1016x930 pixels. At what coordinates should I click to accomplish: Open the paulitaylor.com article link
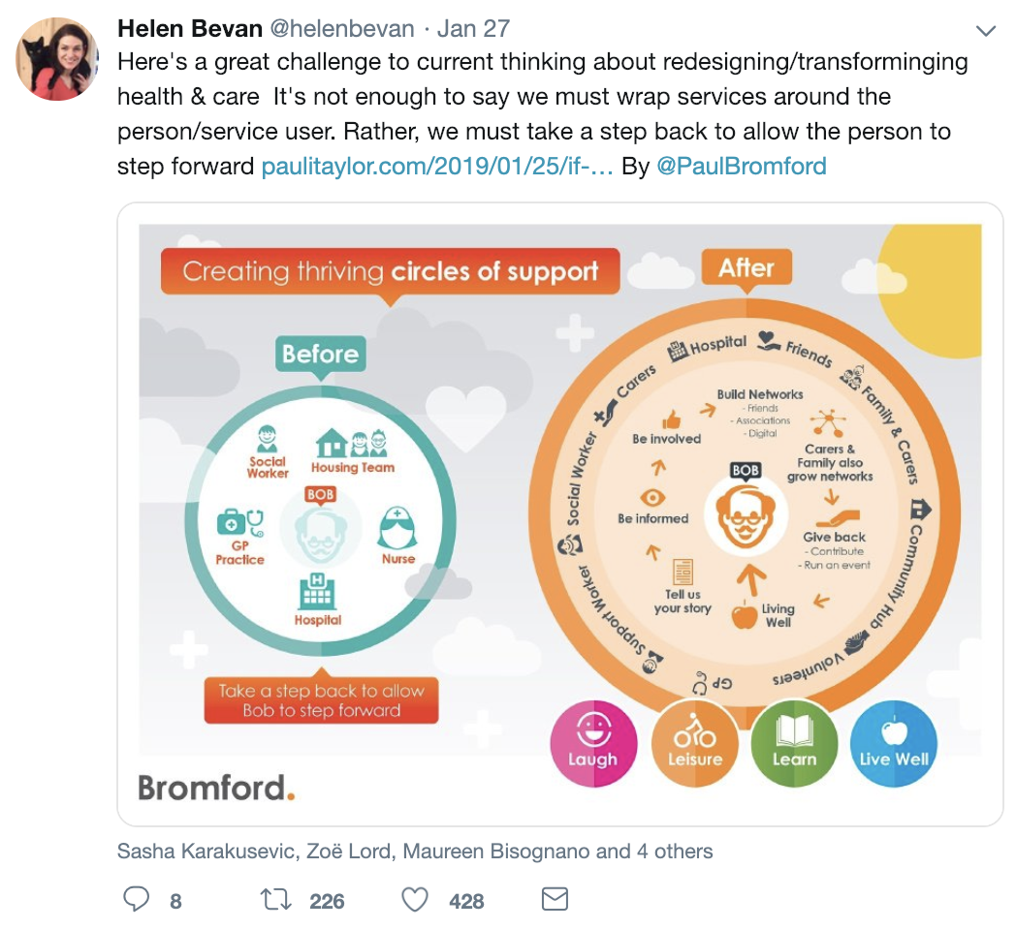pyautogui.click(x=437, y=167)
